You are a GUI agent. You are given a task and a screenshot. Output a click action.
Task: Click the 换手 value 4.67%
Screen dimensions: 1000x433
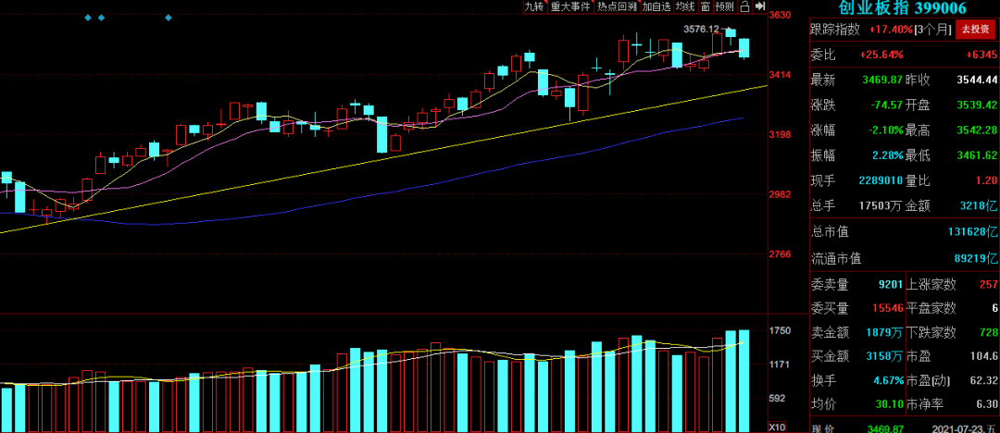coord(889,380)
